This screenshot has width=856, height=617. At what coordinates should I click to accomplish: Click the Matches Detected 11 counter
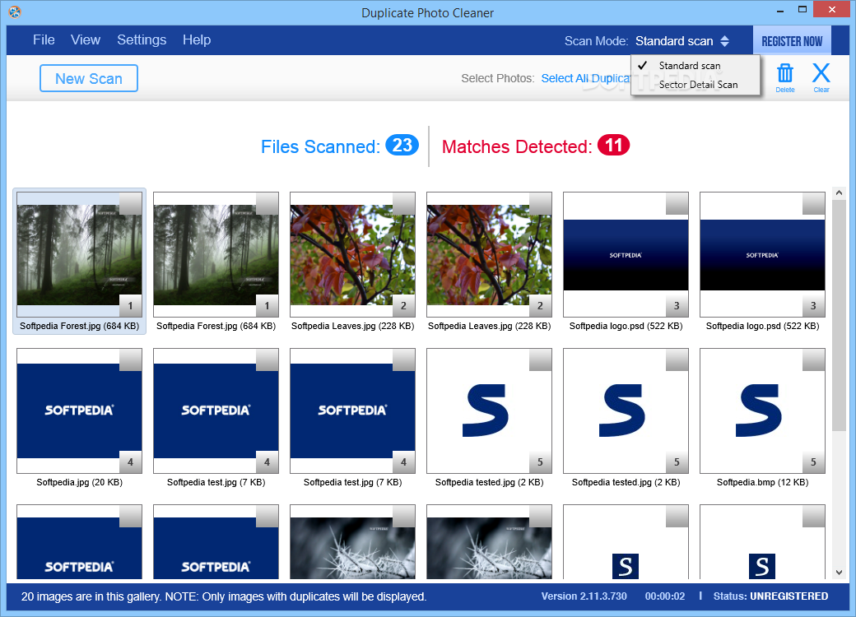pyautogui.click(x=613, y=145)
